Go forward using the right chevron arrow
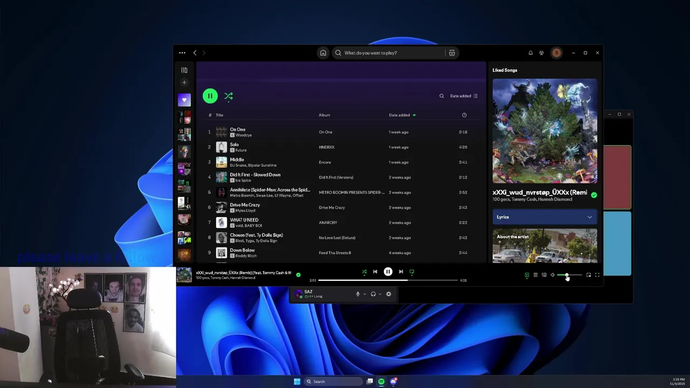690x388 pixels. (204, 53)
